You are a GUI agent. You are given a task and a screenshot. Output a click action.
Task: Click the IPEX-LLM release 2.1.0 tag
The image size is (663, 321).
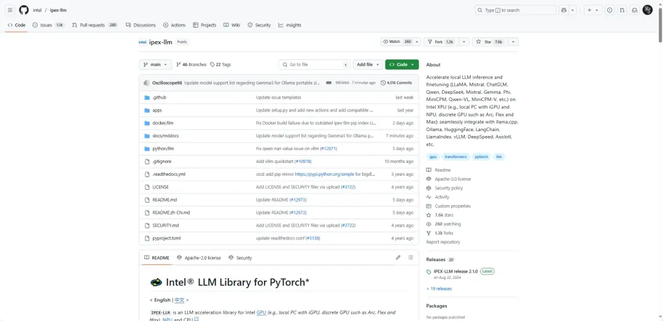coord(456,271)
